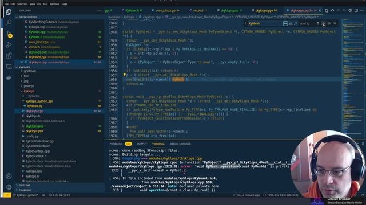Open kyklops.py in the file tree
Image resolution: width=366 pixels, height=205 pixels.
point(34,106)
